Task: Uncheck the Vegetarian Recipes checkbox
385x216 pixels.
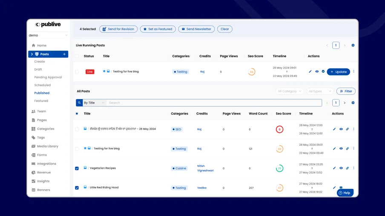Action: point(77,168)
